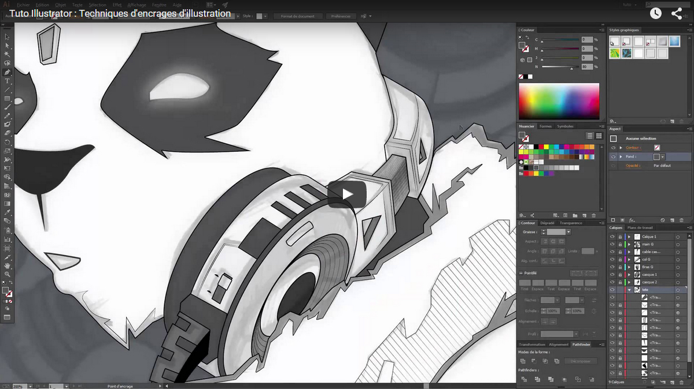The image size is (694, 389).
Task: Select the Eyedropper tool
Action: pyautogui.click(x=7, y=212)
